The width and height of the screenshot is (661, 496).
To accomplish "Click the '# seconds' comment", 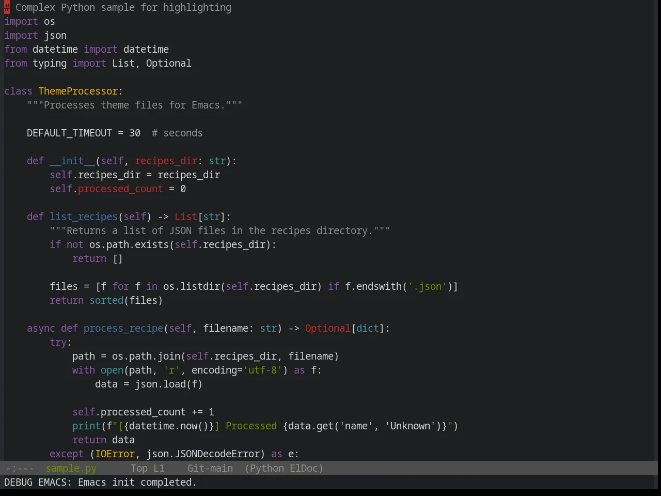I will [x=177, y=133].
